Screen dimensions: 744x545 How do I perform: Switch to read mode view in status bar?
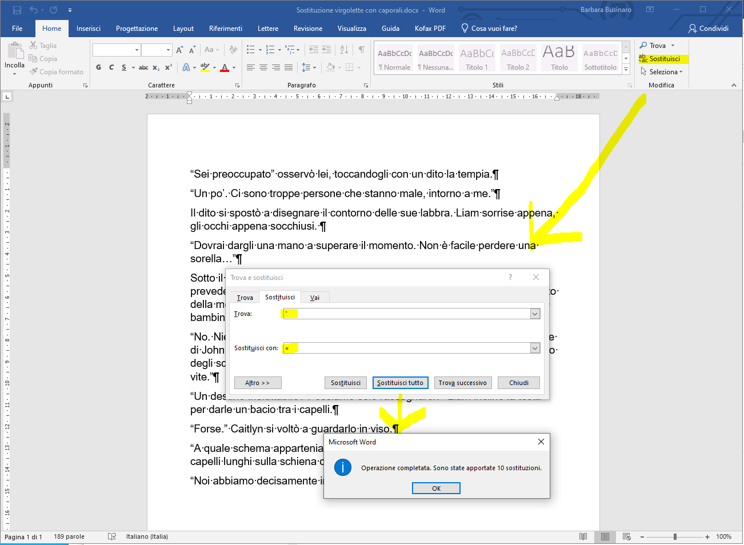[583, 536]
